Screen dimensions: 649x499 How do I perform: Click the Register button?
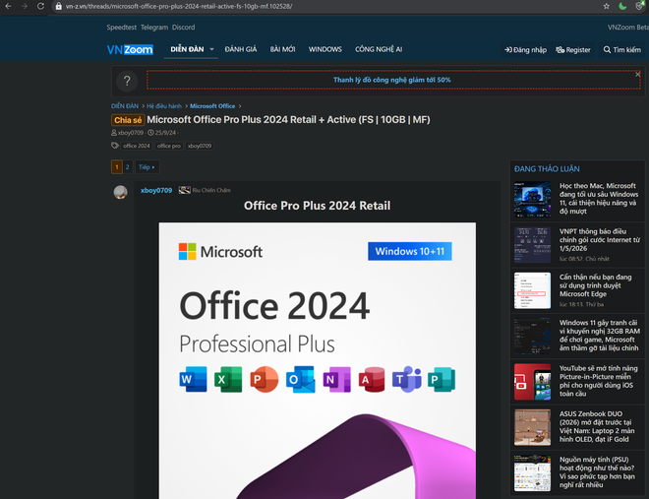point(573,49)
